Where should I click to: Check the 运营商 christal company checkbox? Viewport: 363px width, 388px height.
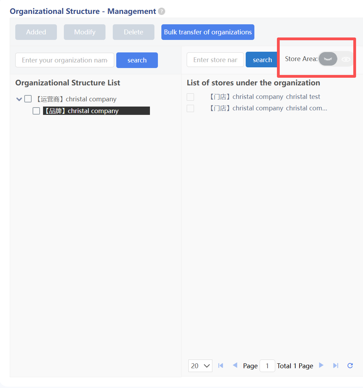point(28,99)
